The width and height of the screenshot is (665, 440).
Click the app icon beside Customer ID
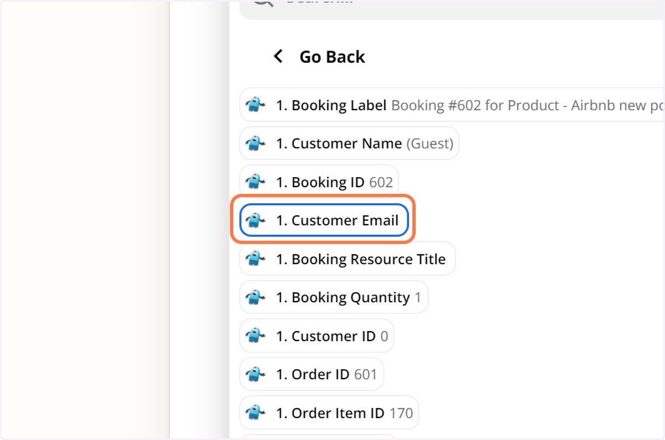255,336
